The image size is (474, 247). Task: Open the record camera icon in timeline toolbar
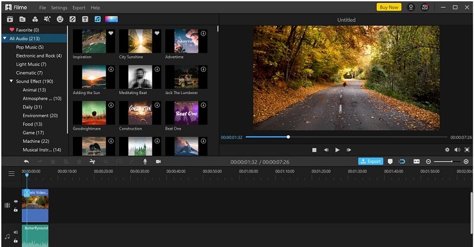click(x=158, y=162)
